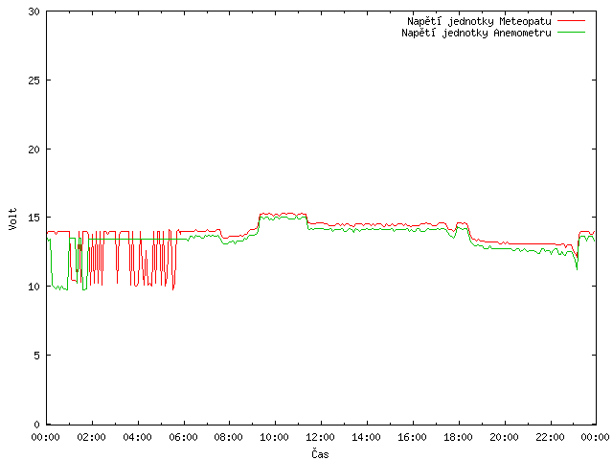Screen dimensions: 613x460
Task: Click the green legend line sample
Action: point(571,33)
